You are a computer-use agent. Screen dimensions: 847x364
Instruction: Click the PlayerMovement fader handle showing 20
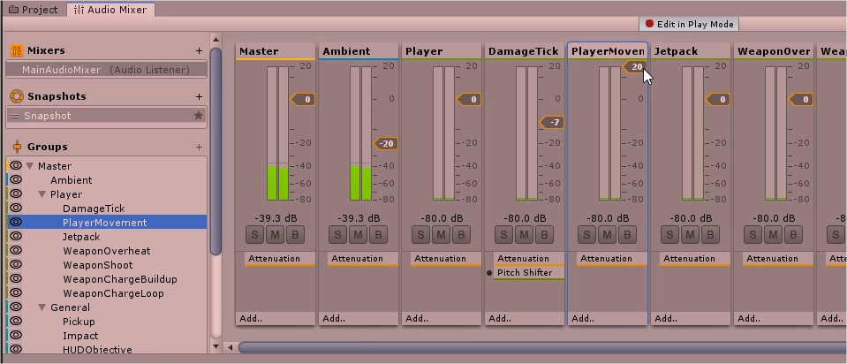[635, 67]
